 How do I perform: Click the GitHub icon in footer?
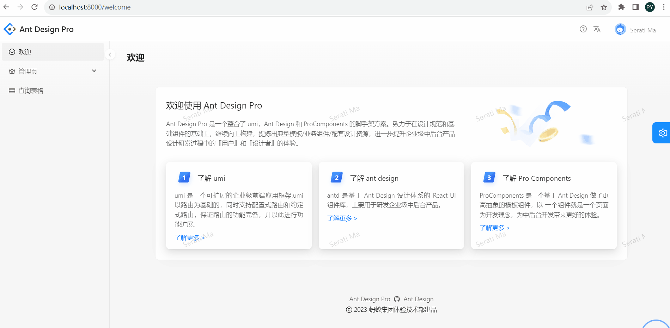[x=397, y=299]
